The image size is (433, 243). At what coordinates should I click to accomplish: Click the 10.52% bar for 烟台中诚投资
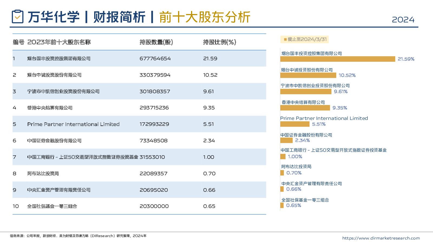[x=308, y=75]
